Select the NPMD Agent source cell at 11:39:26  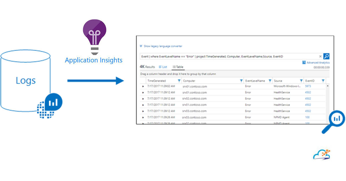[x=281, y=117]
